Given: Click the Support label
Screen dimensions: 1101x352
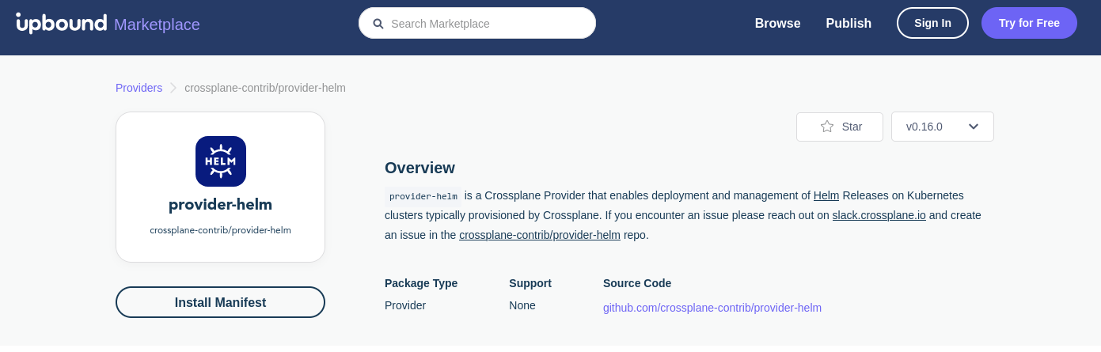Looking at the screenshot, I should 530,283.
